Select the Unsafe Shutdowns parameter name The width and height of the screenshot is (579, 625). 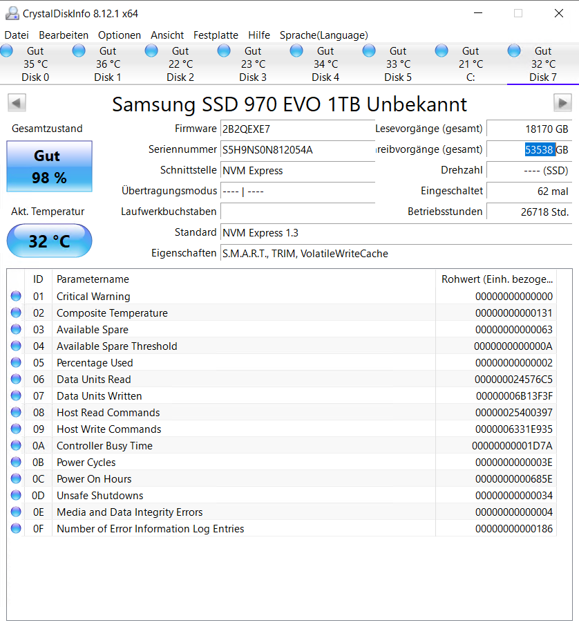[100, 496]
